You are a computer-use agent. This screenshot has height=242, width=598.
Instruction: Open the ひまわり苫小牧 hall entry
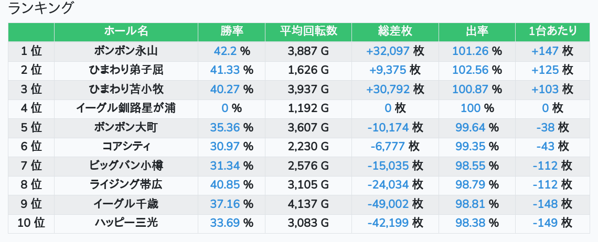coord(126,89)
